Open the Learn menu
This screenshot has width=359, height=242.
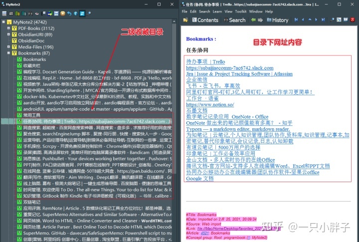tap(217, 11)
